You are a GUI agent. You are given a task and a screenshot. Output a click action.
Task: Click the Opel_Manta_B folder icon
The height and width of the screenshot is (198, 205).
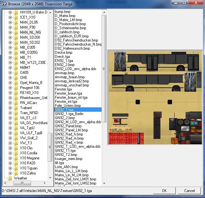pyautogui.click(x=16, y=83)
